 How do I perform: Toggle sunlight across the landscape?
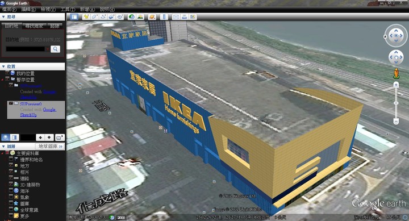coord(140,17)
